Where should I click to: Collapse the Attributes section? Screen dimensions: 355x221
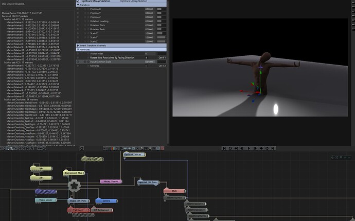(78, 50)
